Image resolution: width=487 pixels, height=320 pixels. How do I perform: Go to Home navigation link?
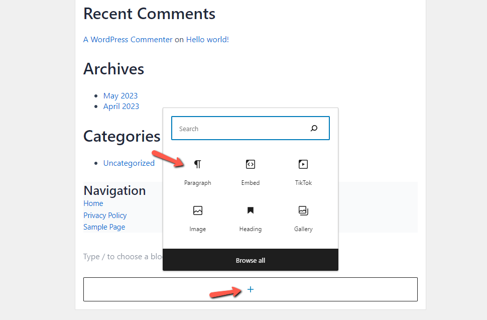93,203
